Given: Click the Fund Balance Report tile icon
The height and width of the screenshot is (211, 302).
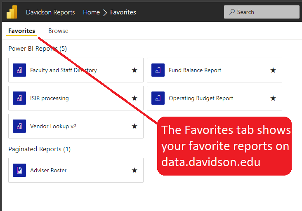Looking at the screenshot, I should tap(158, 70).
